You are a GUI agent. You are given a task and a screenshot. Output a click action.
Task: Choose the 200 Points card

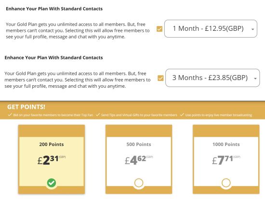(52, 159)
